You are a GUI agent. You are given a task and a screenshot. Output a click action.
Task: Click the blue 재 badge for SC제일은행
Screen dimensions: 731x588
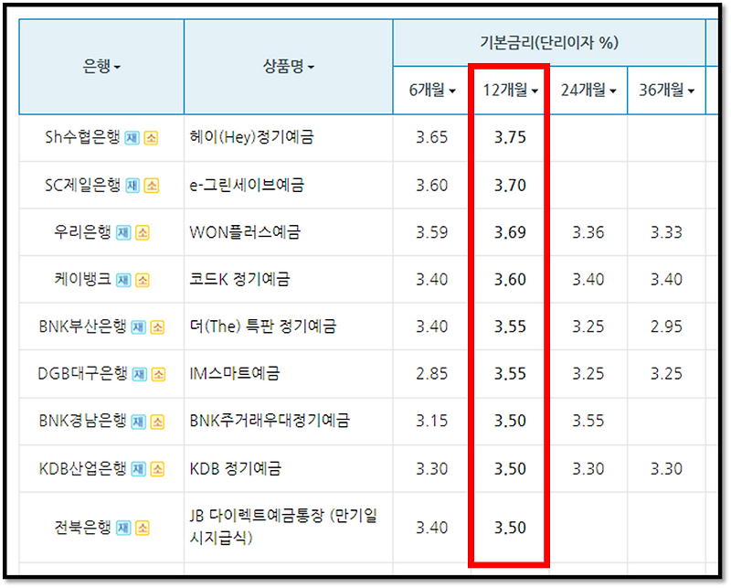click(132, 186)
